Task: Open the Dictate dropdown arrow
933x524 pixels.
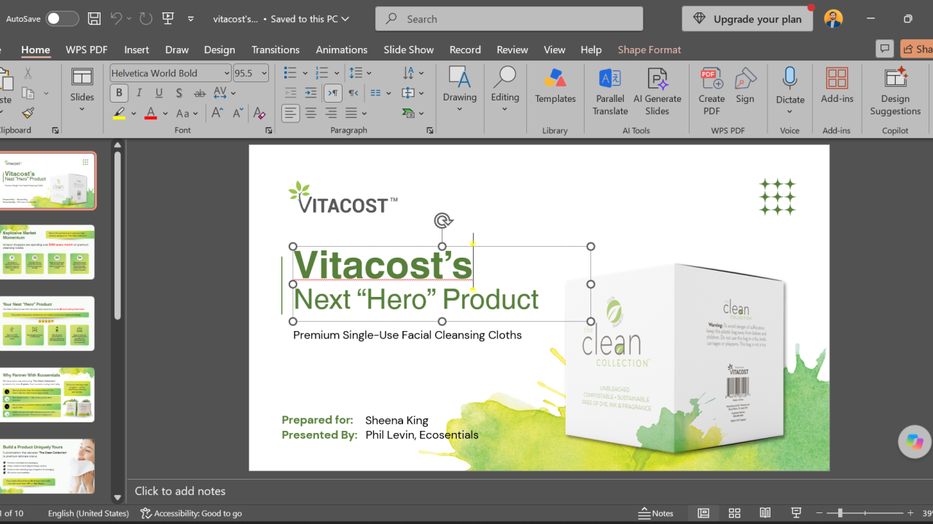Action: 789,112
